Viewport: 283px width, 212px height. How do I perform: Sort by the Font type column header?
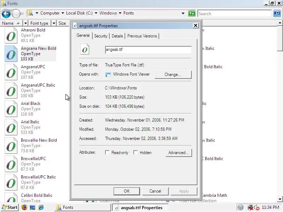pyautogui.click(x=40, y=23)
